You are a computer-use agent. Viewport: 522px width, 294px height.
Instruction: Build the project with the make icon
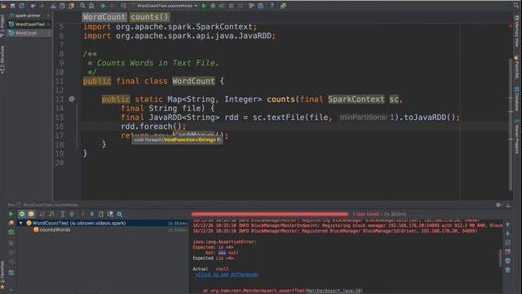click(123, 6)
